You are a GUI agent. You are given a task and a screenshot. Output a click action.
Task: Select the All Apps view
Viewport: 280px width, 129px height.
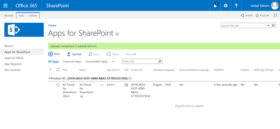(54, 61)
